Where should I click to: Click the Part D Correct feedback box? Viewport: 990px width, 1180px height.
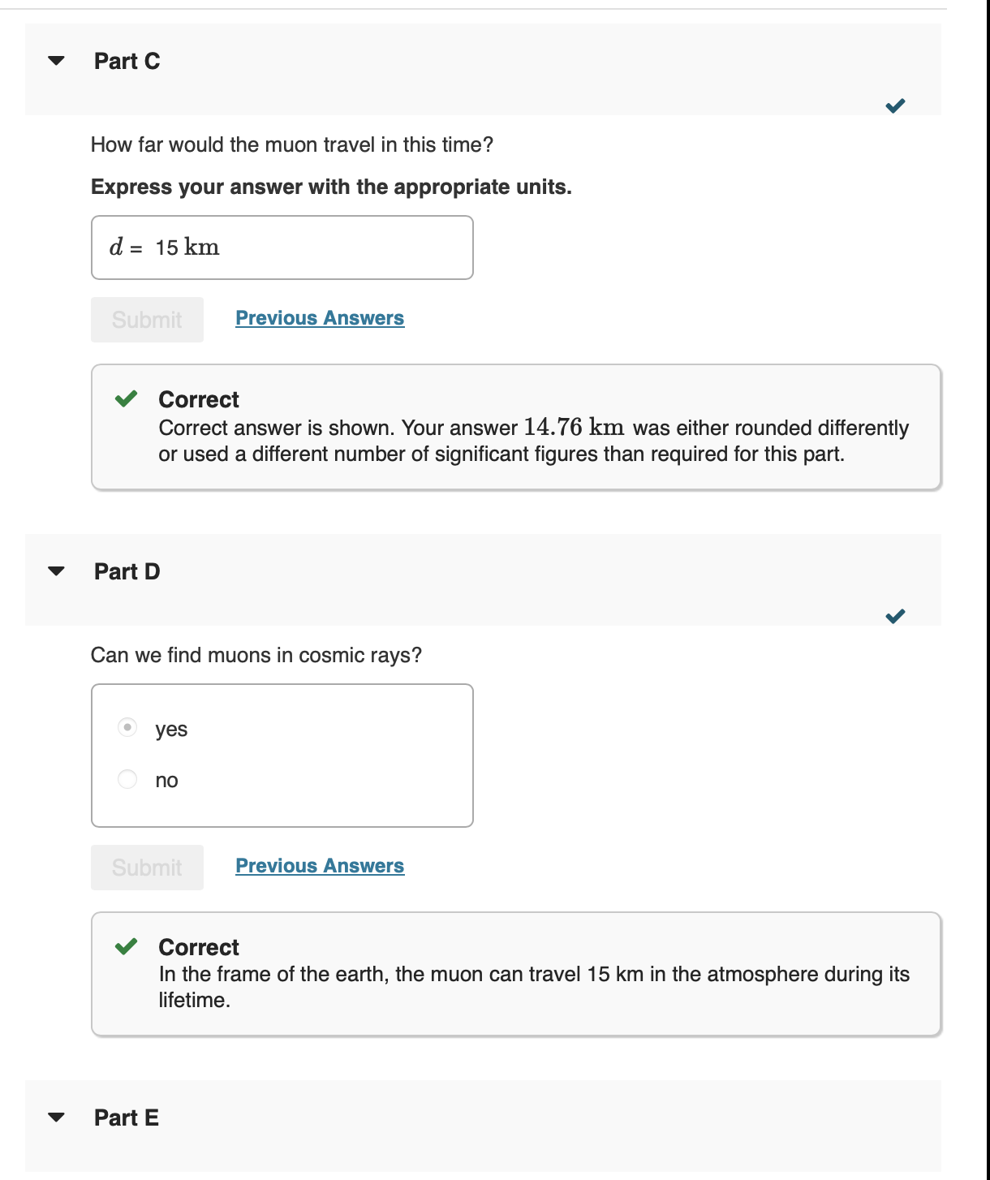(516, 974)
